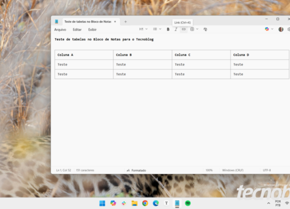
Task: Click the POR PTB language indicator
Action: pyautogui.click(x=278, y=203)
